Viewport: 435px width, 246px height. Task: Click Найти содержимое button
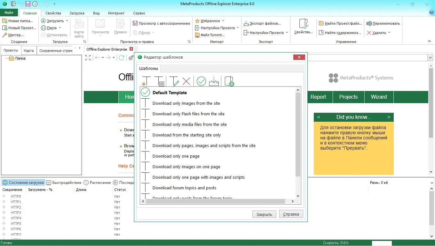click(340, 33)
